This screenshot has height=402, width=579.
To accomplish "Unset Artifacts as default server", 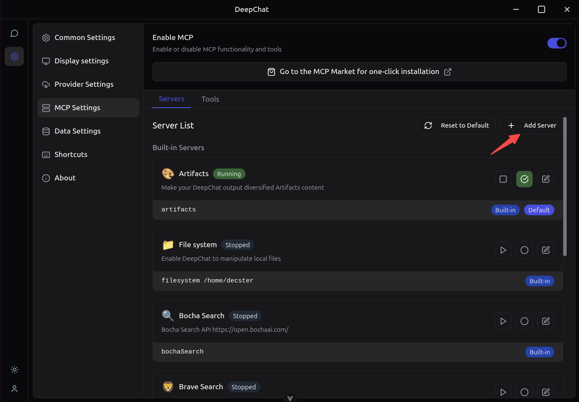I will [524, 179].
